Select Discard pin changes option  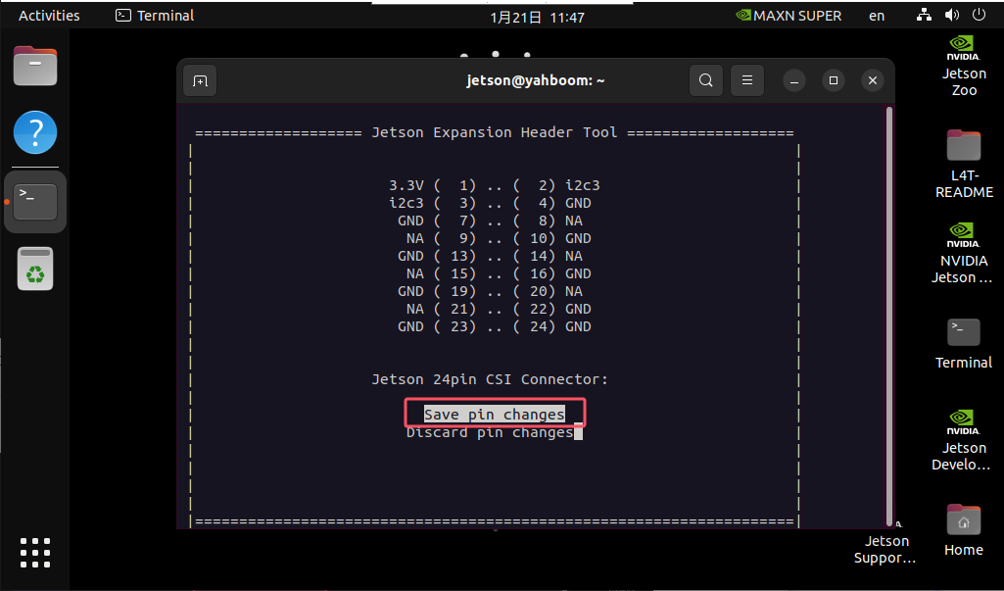tap(490, 432)
